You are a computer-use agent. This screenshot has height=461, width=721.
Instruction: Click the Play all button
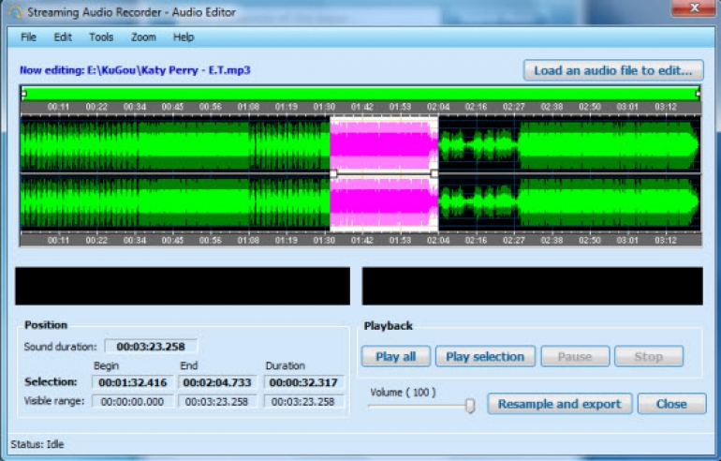[x=396, y=357]
